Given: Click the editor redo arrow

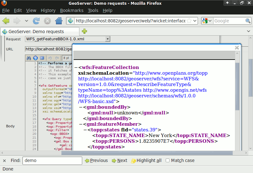Looking at the screenshot, I should pos(57,58).
